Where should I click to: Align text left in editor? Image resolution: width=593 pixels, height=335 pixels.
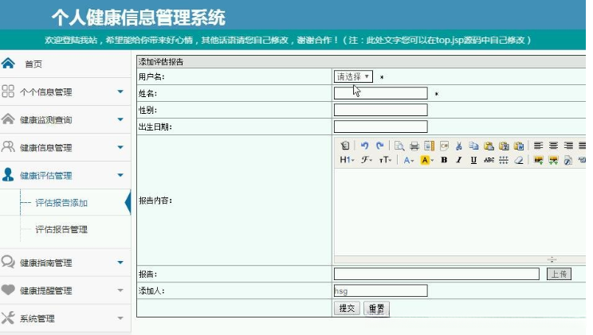click(x=538, y=146)
